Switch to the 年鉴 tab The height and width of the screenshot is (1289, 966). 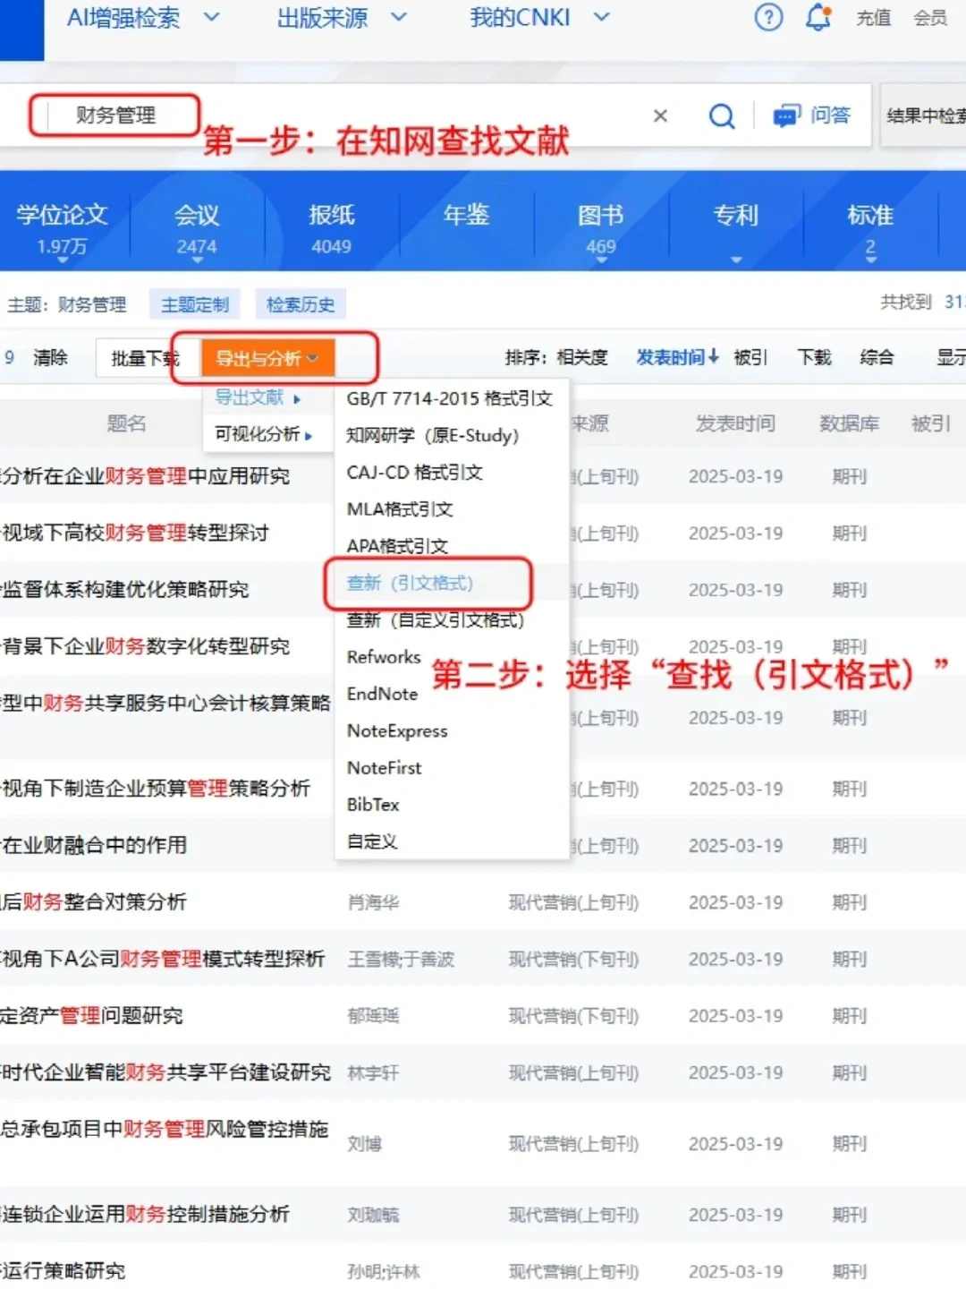(466, 215)
